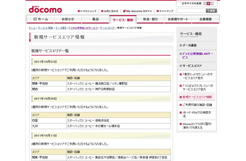Click ホーム breadcrumb link
The image size is (246, 161).
[x=32, y=28]
